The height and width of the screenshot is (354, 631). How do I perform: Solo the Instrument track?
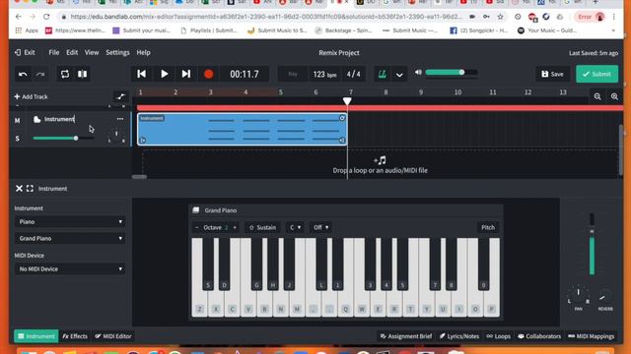tap(18, 139)
